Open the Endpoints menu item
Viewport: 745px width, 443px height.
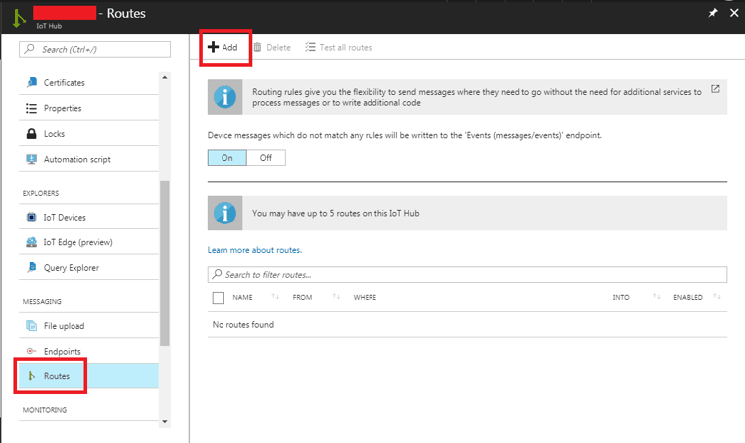(62, 352)
